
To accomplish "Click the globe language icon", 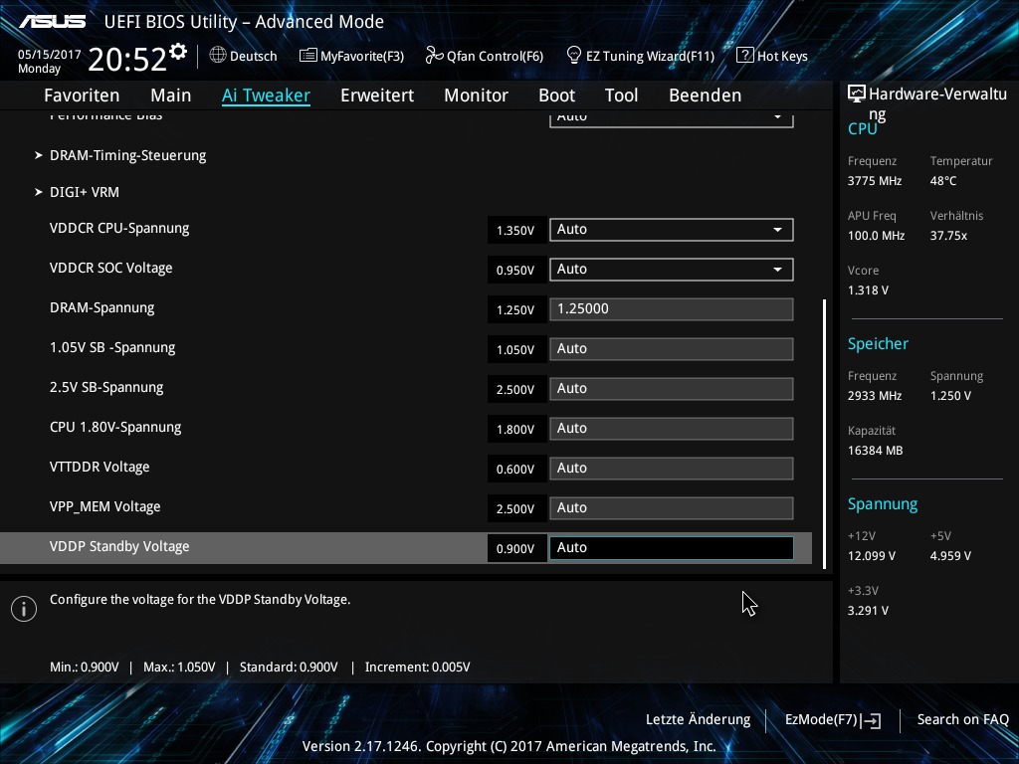I will tap(218, 56).
